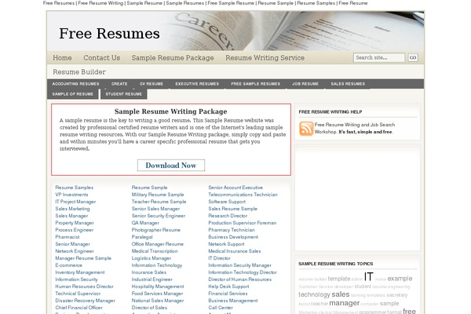Switch to the CV Resume tab
471x314 pixels.
[x=152, y=84]
